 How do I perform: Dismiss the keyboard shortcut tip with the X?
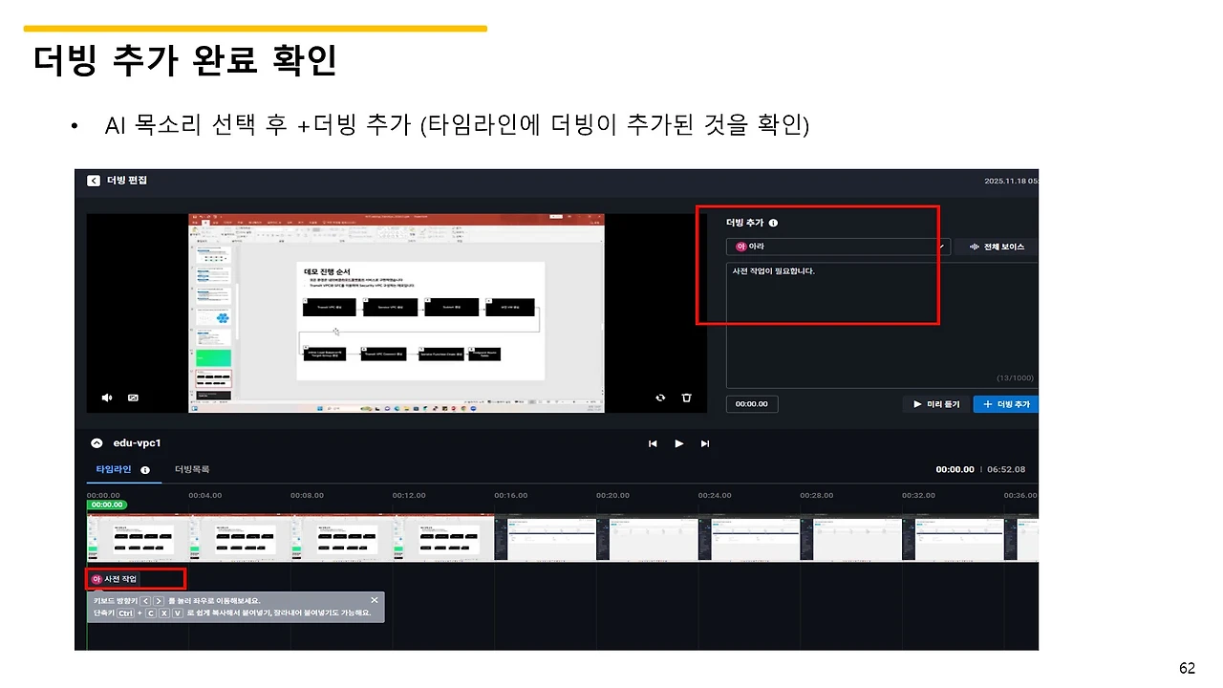tap(375, 601)
